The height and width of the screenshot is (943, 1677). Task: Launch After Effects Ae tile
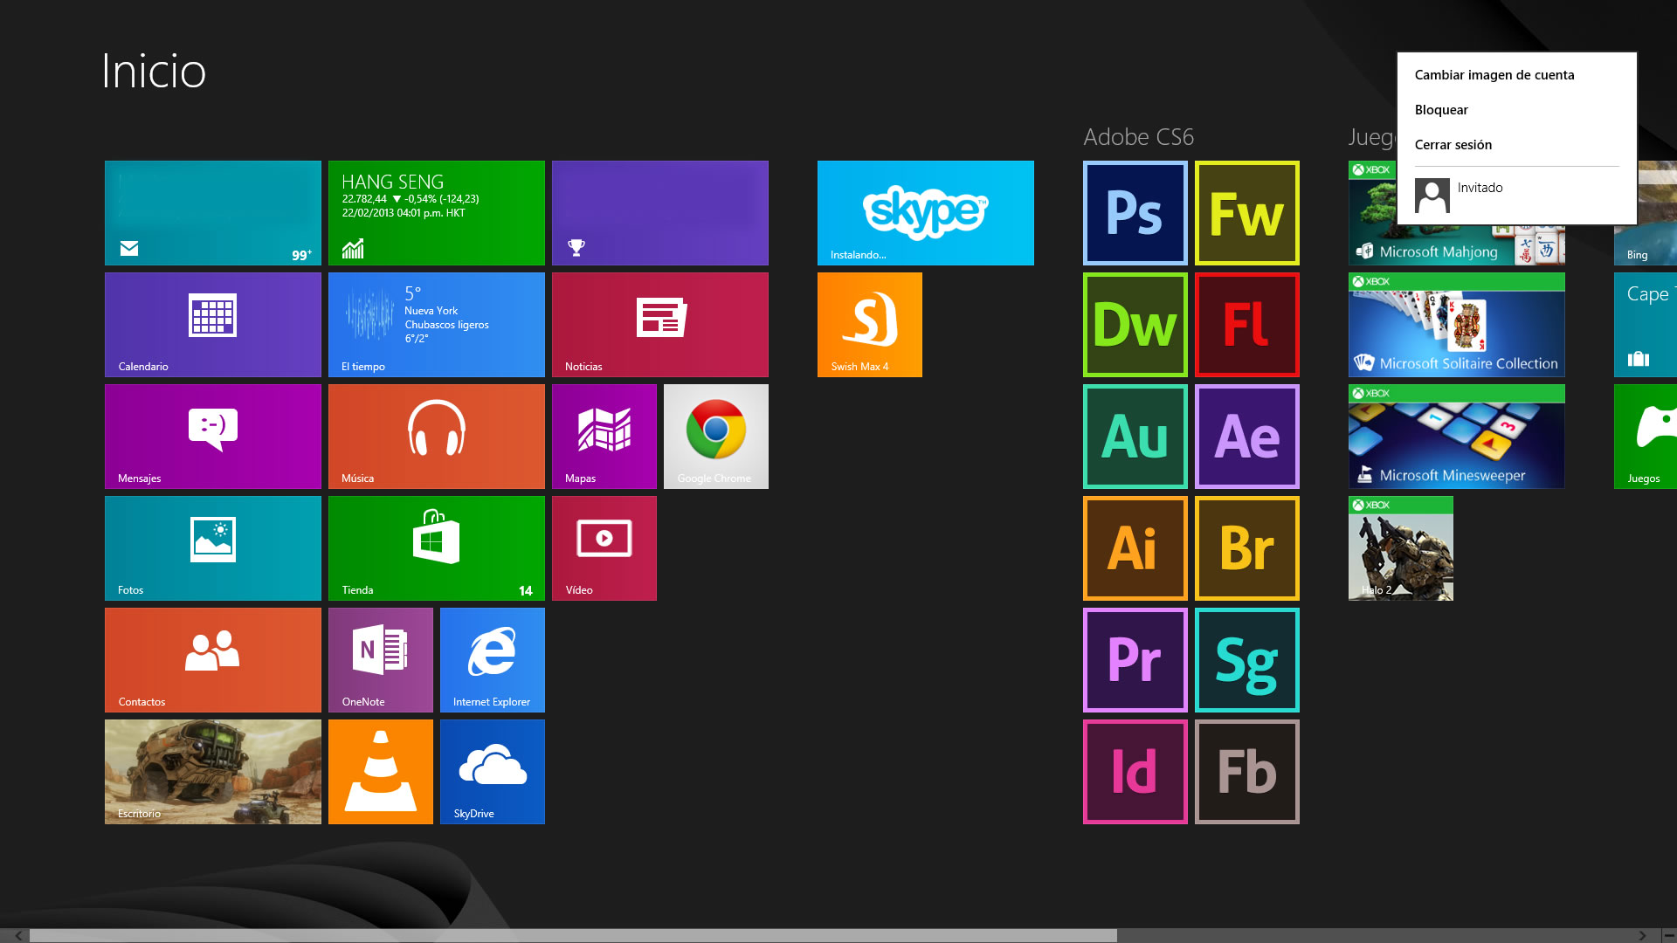point(1247,437)
